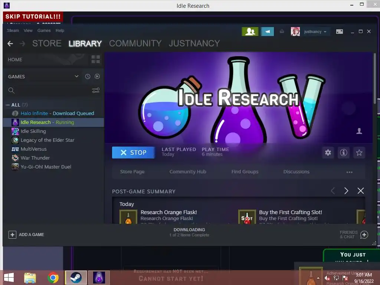This screenshot has width=380, height=285.
Task: Open more links ellipsis menu
Action: pos(349,172)
